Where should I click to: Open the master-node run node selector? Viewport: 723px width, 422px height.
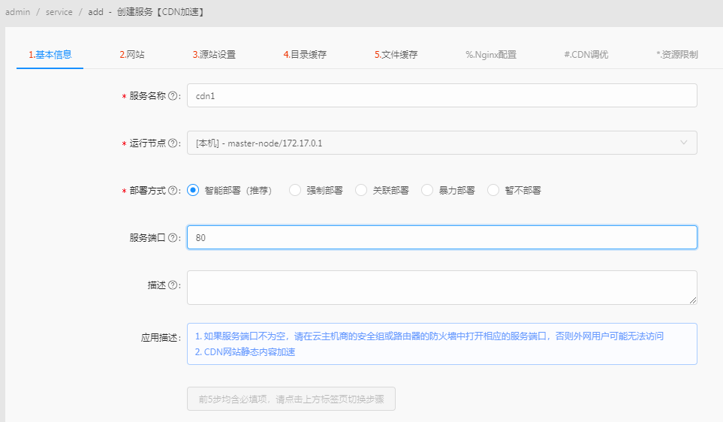coord(435,143)
